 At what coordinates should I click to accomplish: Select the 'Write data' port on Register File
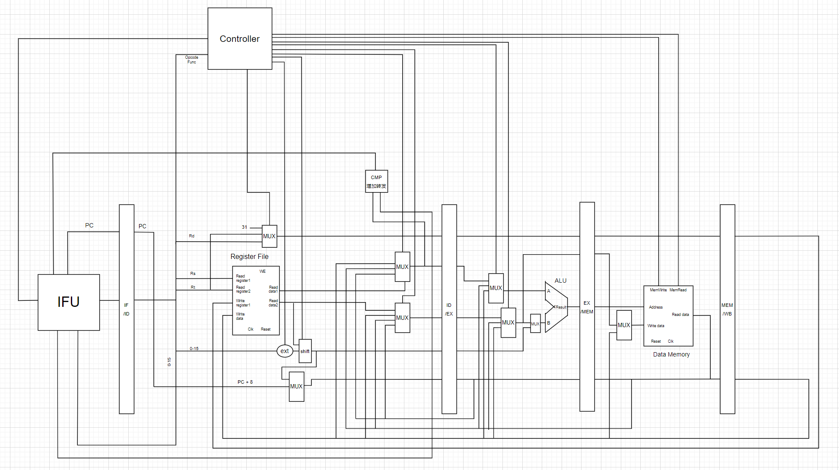point(240,316)
